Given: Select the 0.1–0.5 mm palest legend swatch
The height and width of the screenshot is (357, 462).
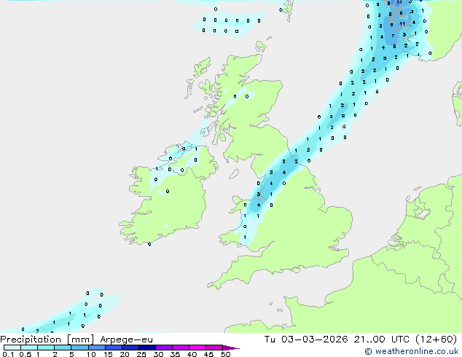Looking at the screenshot, I should tap(12, 348).
